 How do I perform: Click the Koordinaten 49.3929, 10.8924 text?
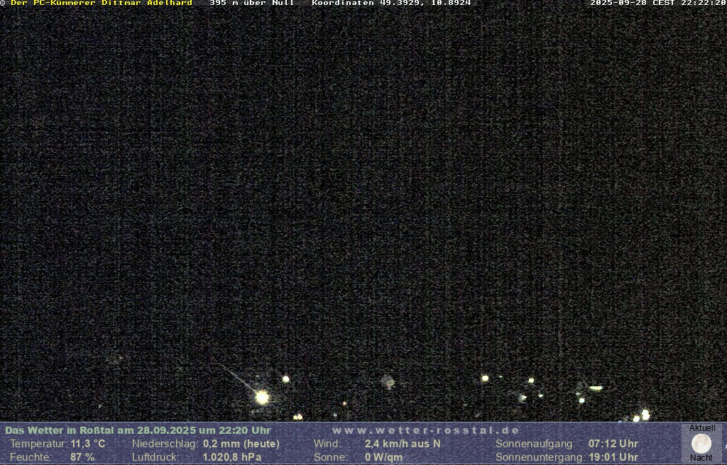coord(391,4)
